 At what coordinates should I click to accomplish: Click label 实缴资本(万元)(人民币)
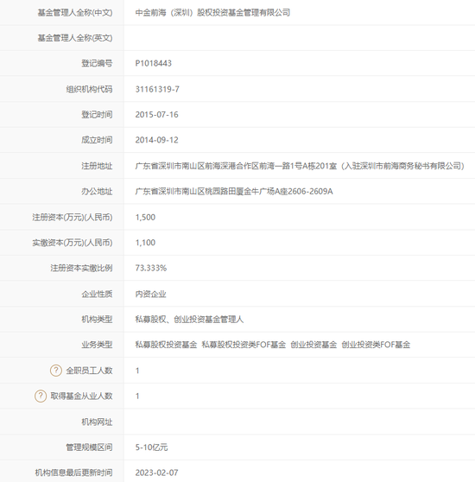(x=73, y=243)
